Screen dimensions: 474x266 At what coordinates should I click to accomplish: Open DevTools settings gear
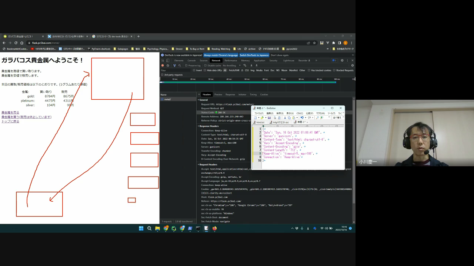(x=342, y=61)
